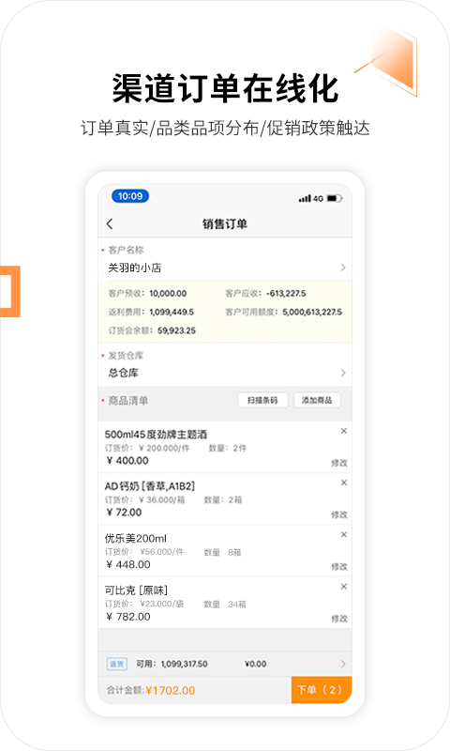The height and width of the screenshot is (751, 450).
Task: Tap the blue 10:09 time indicator
Action: click(130, 196)
